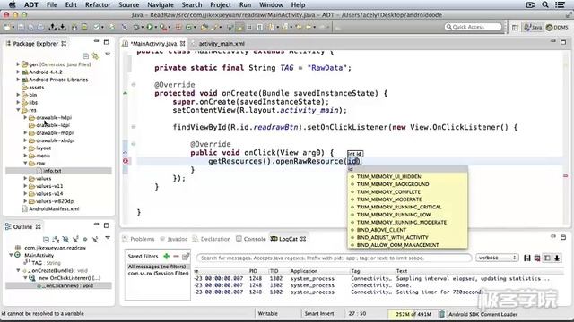
Task: Click the Save toolbar icon
Action: tap(21, 27)
